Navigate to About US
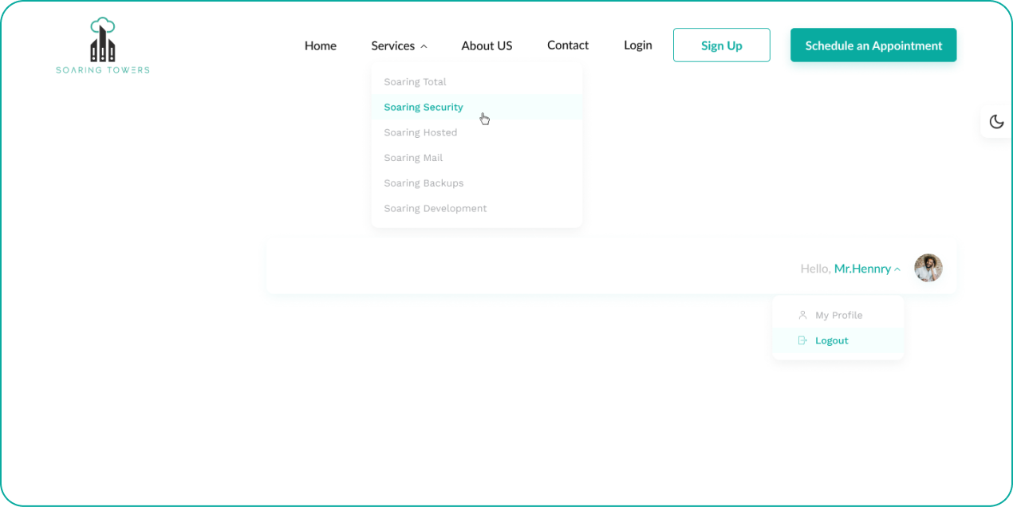The image size is (1013, 507). pyautogui.click(x=487, y=45)
